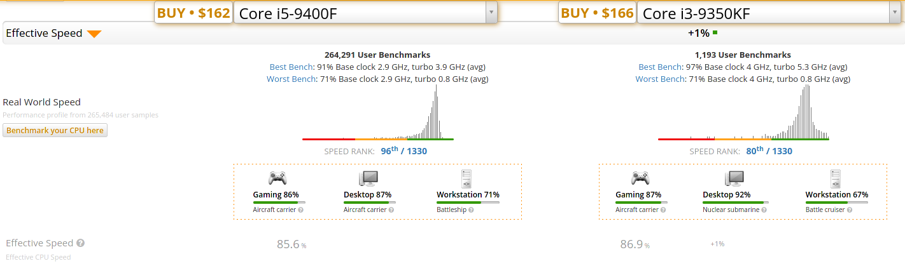Viewport: 905px width, 266px height.
Task: Click the 264,291 User Benchmarks text
Action: (377, 55)
